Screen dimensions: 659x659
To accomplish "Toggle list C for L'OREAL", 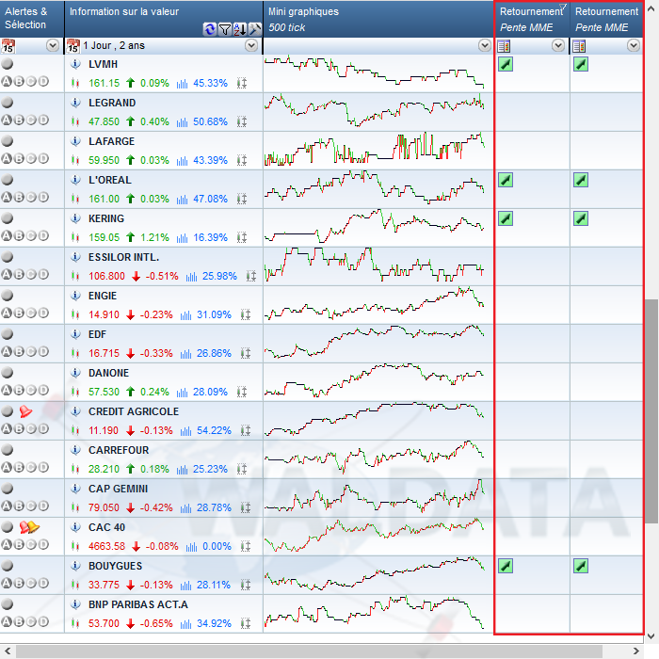I will (x=31, y=197).
